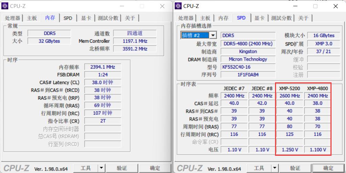Open the 关于 tab in the left window
The height and width of the screenshot is (173, 346).
pos(130,18)
